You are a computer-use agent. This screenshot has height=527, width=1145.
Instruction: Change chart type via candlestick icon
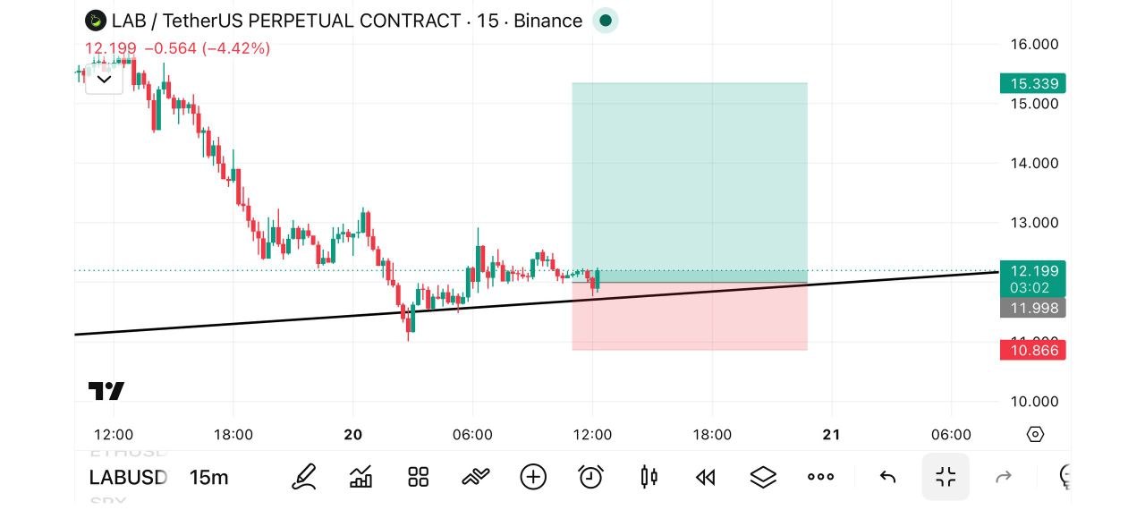click(x=649, y=477)
